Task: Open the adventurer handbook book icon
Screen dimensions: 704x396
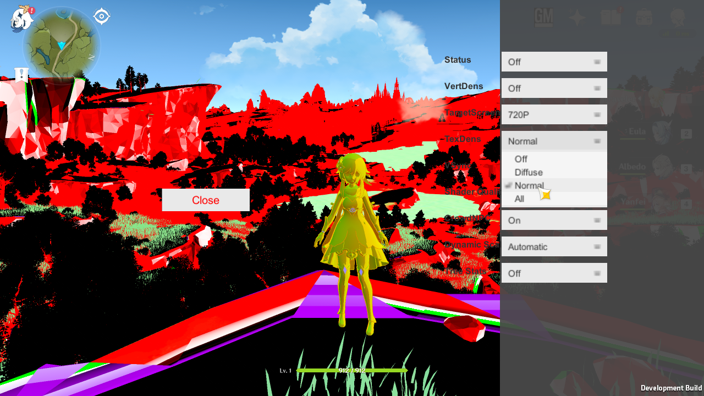Action: click(x=611, y=18)
